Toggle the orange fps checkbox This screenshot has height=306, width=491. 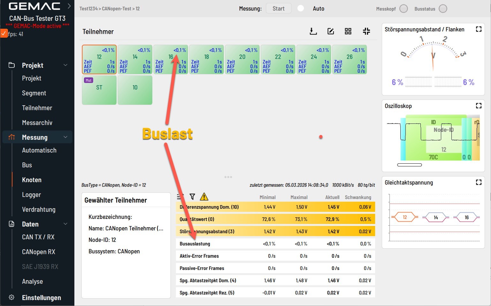coord(4,34)
